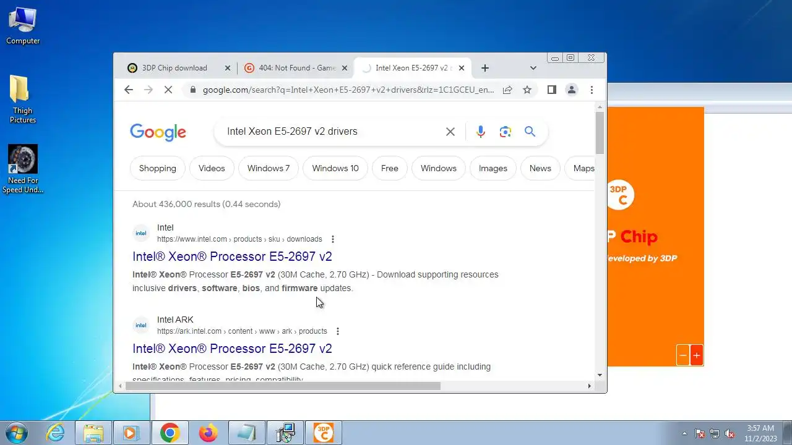Image resolution: width=792 pixels, height=445 pixels.
Task: Filter results by Shopping
Action: pyautogui.click(x=158, y=168)
